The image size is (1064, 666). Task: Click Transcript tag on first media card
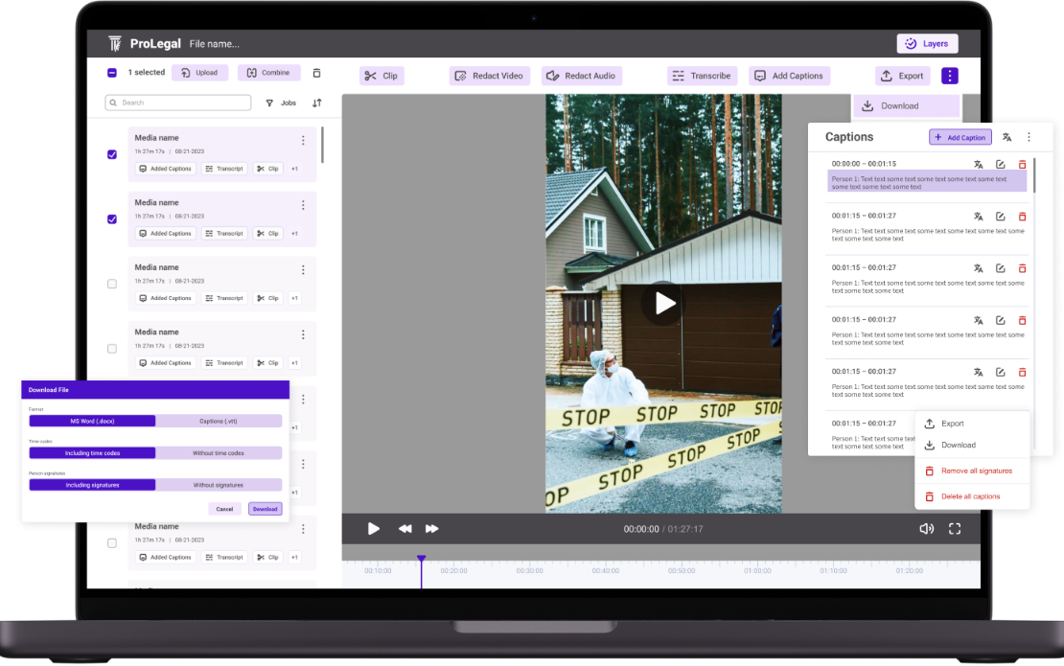tap(224, 169)
